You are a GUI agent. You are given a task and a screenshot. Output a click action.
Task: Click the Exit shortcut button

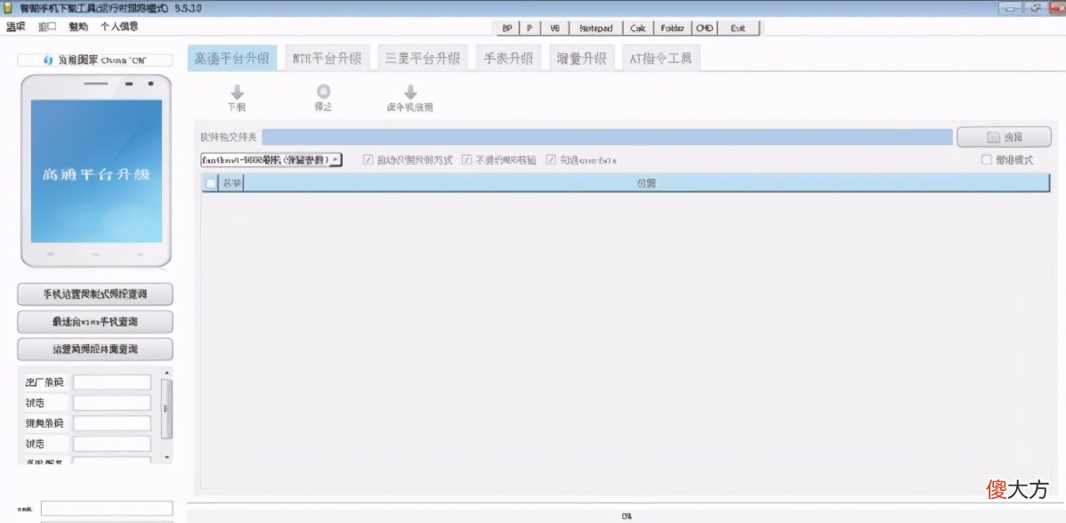[x=739, y=28]
